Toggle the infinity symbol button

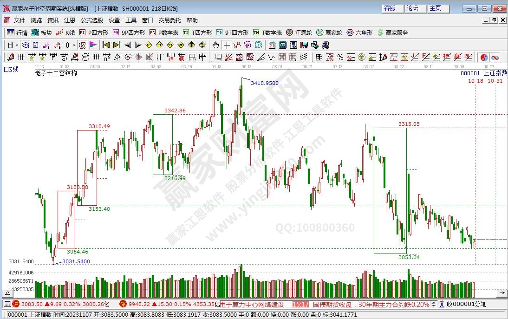[495, 57]
